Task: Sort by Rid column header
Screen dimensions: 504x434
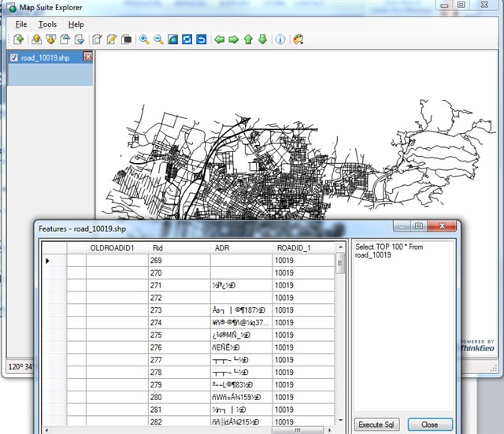Action: [180, 248]
